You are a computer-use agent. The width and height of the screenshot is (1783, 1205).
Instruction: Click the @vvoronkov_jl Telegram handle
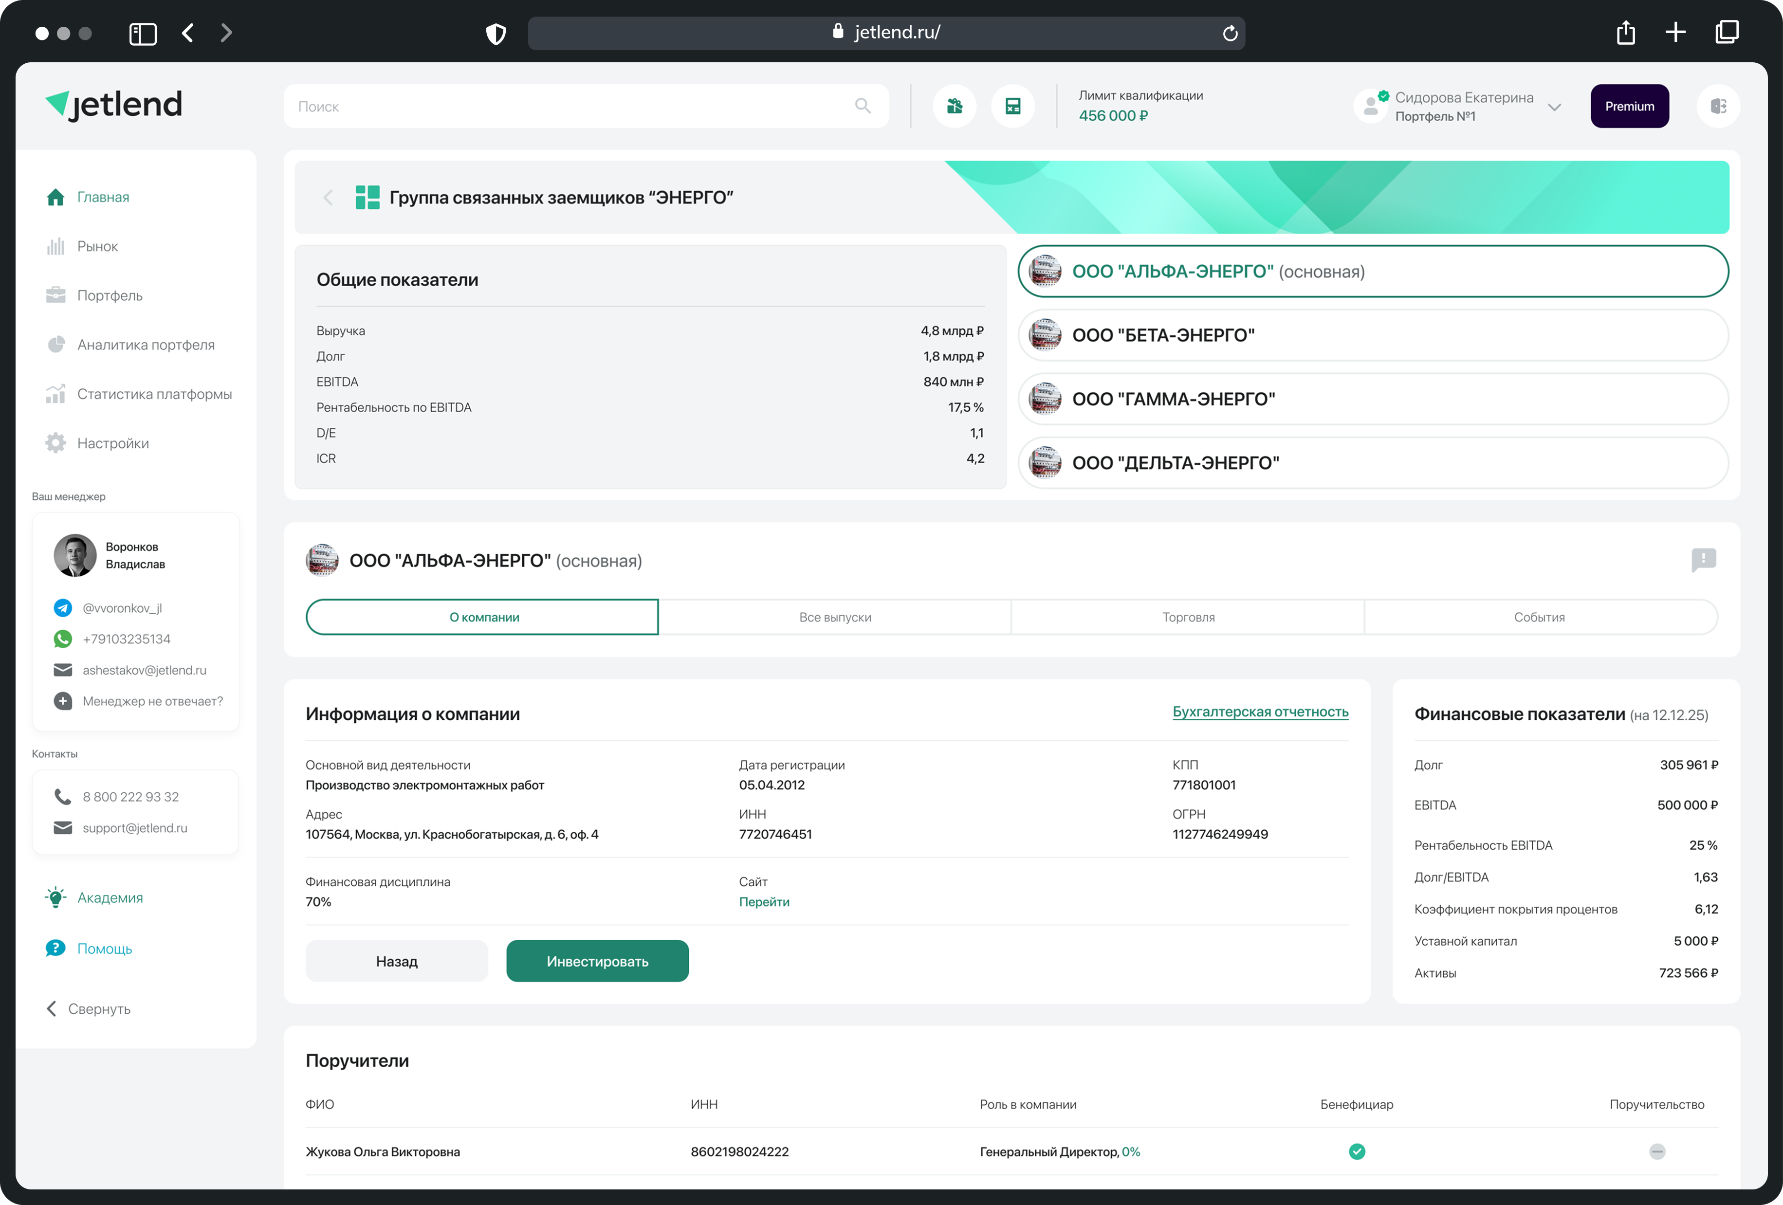click(x=122, y=608)
